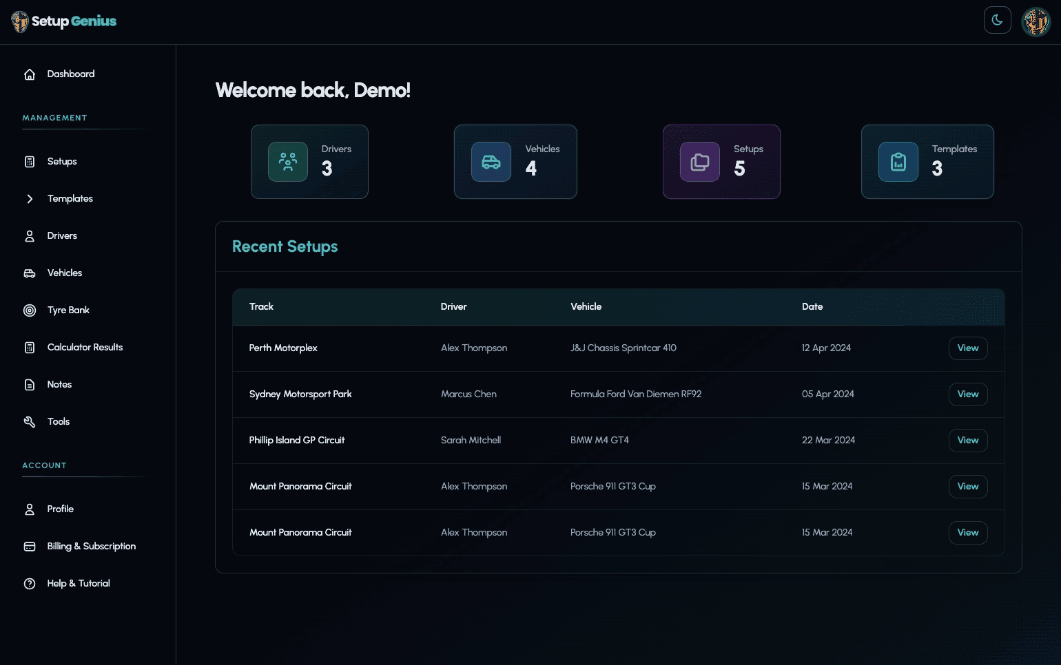Click the Date column header

tap(812, 306)
